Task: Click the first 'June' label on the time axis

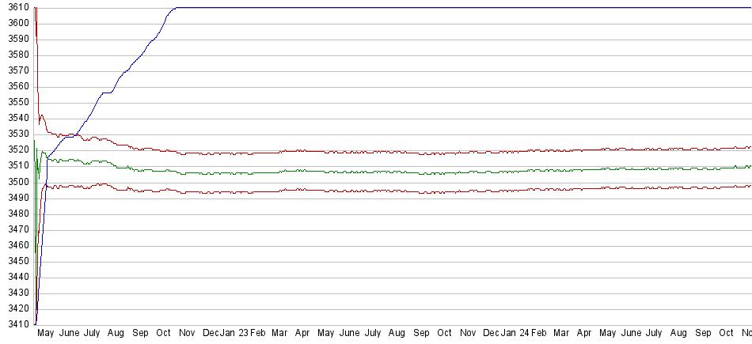Action: coord(70,335)
